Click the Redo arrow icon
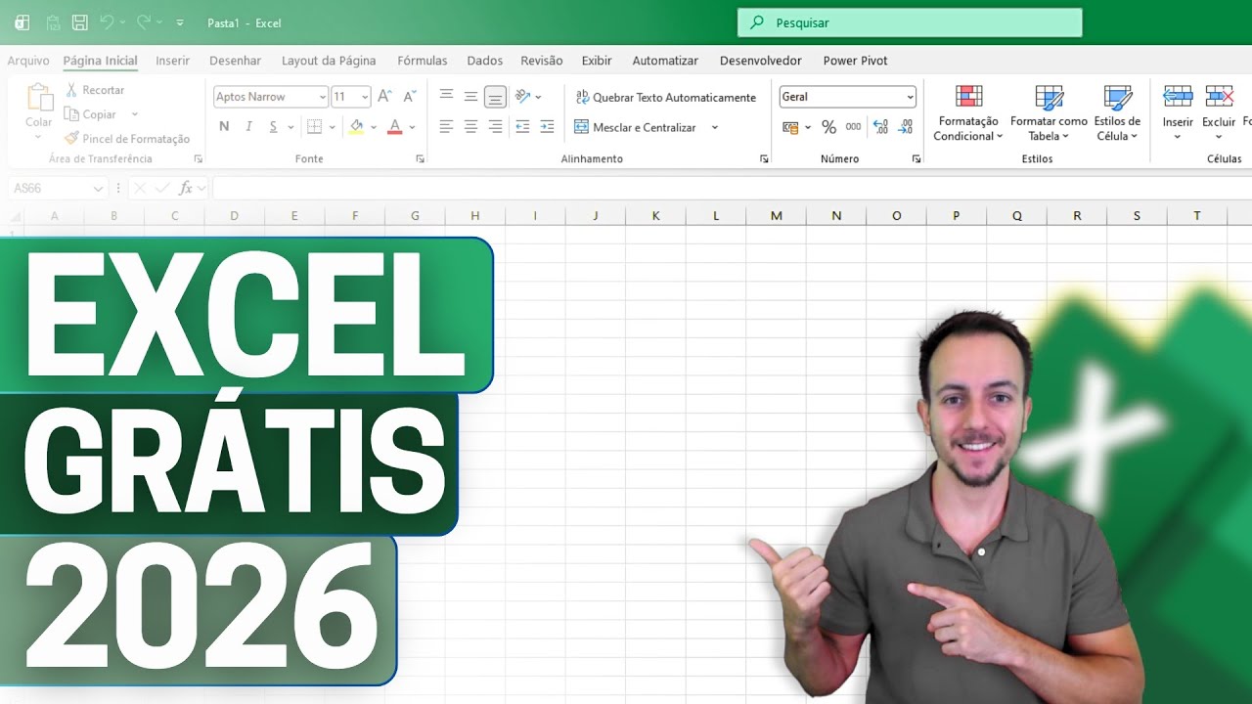This screenshot has height=704, width=1252. (144, 22)
